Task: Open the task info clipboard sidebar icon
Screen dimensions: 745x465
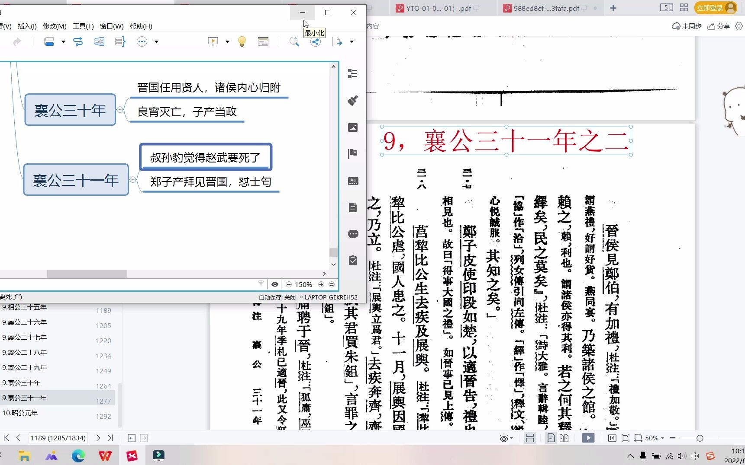Action: click(x=353, y=261)
